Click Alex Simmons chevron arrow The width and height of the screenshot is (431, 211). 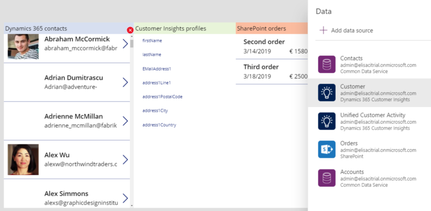(126, 198)
